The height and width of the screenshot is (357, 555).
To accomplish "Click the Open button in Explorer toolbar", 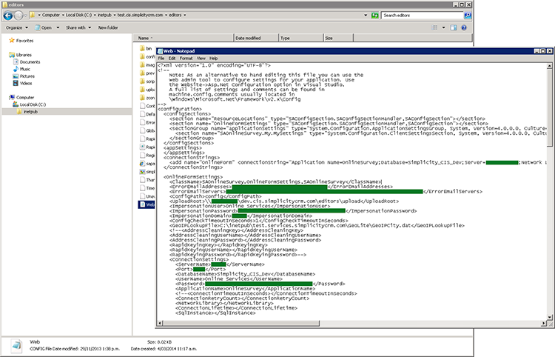I will 43,27.
